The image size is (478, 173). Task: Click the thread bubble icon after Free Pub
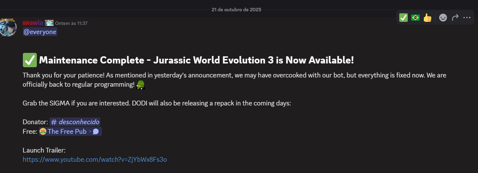(96, 131)
